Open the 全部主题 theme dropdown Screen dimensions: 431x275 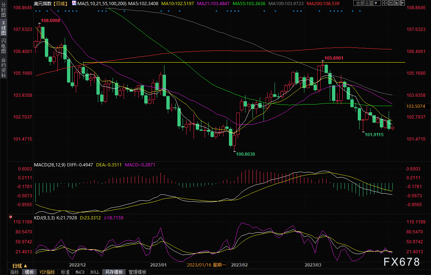[367, 3]
